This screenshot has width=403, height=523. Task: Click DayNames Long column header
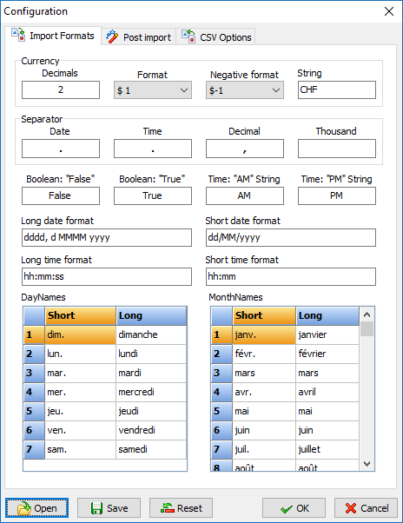(x=151, y=315)
